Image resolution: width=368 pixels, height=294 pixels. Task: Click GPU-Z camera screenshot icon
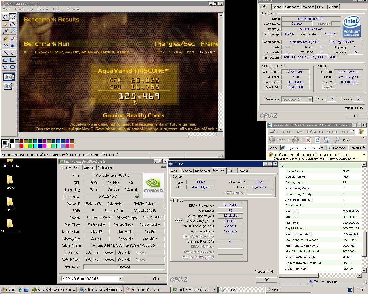[164, 167]
